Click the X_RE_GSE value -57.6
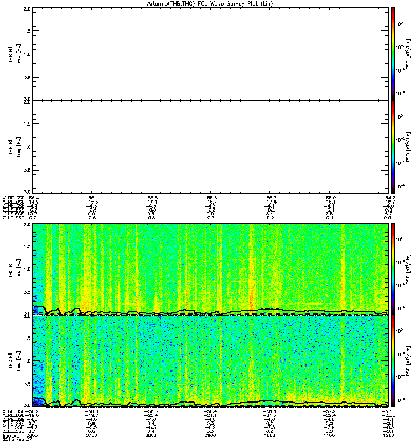 tap(388, 411)
